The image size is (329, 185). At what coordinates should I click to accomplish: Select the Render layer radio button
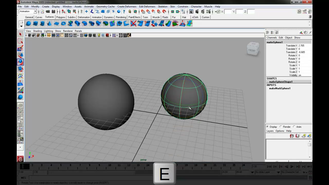(281, 127)
